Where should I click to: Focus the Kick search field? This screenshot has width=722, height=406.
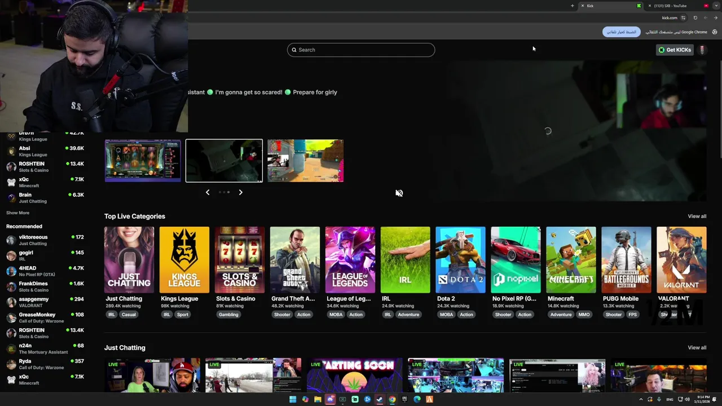pos(361,50)
